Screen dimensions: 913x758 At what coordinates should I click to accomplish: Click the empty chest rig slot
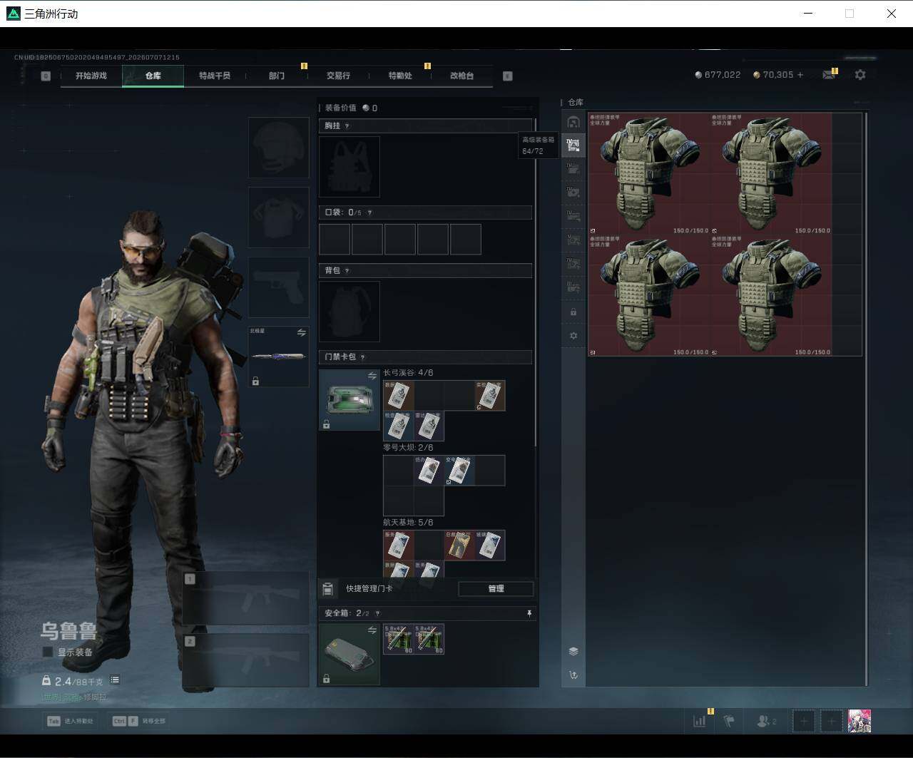[x=350, y=167]
